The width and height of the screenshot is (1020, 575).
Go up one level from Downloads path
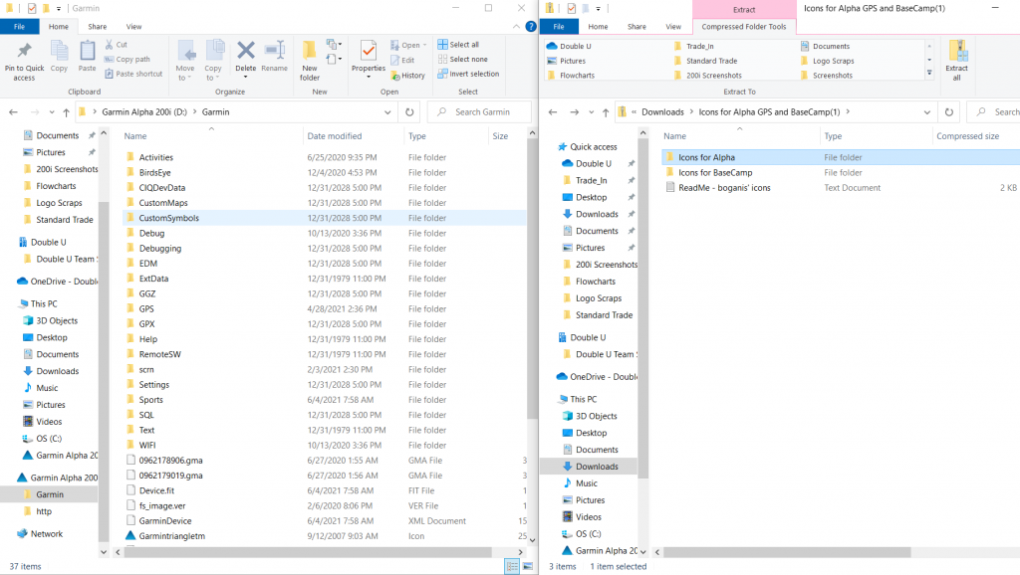click(601, 112)
